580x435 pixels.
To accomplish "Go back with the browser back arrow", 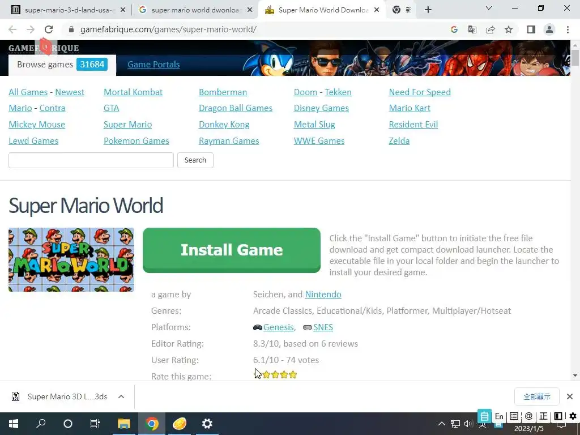I will pos(12,29).
